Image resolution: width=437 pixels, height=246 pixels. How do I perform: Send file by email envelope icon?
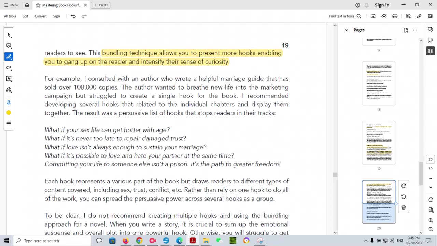[430, 16]
